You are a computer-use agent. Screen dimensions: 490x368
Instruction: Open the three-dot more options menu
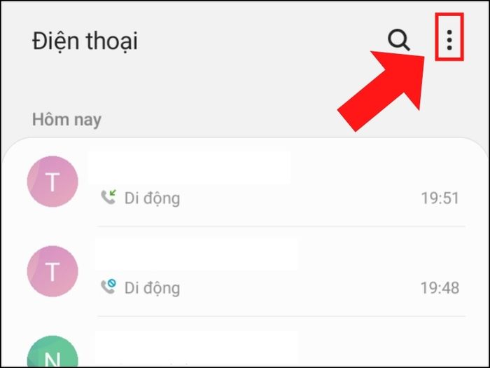click(449, 40)
